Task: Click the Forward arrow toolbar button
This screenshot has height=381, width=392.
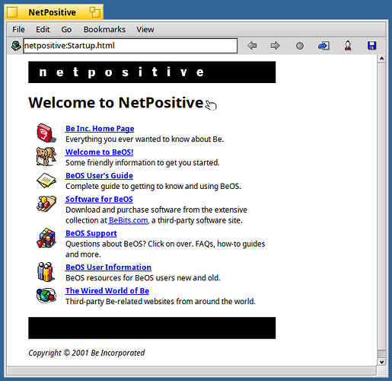Action: (275, 46)
